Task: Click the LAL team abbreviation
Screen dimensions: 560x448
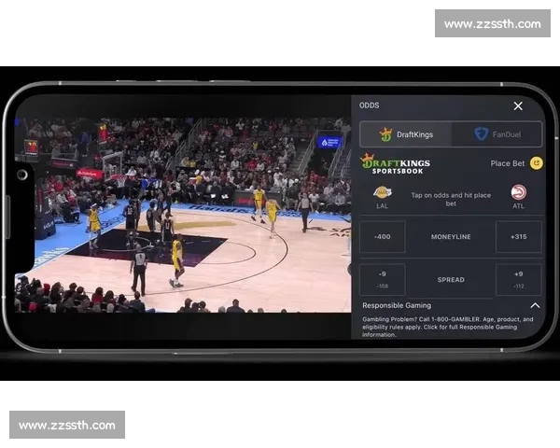Action: [382, 206]
